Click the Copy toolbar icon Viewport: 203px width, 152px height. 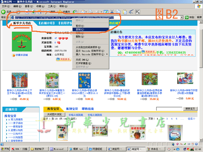118,12
